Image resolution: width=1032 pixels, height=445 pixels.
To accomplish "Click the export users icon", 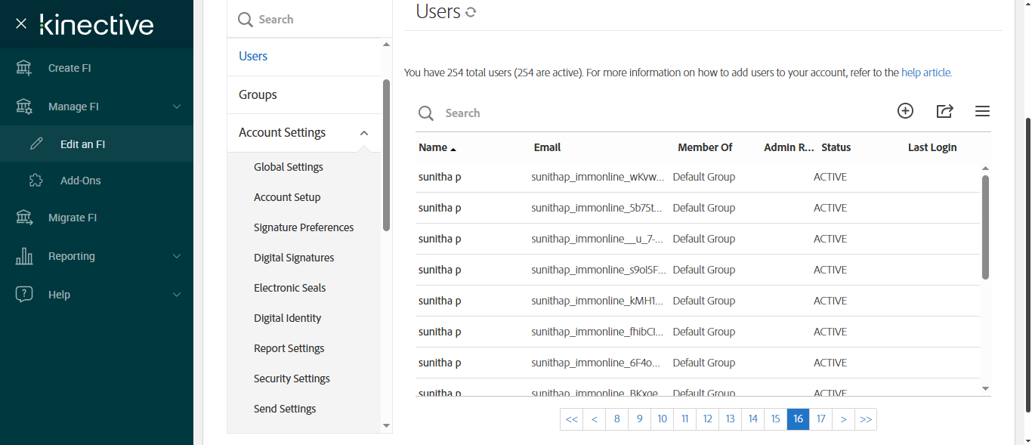I will (944, 111).
